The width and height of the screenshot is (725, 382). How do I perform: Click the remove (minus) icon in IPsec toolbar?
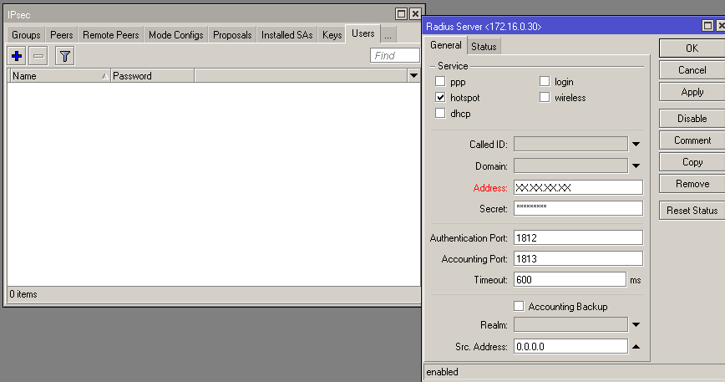coord(38,56)
